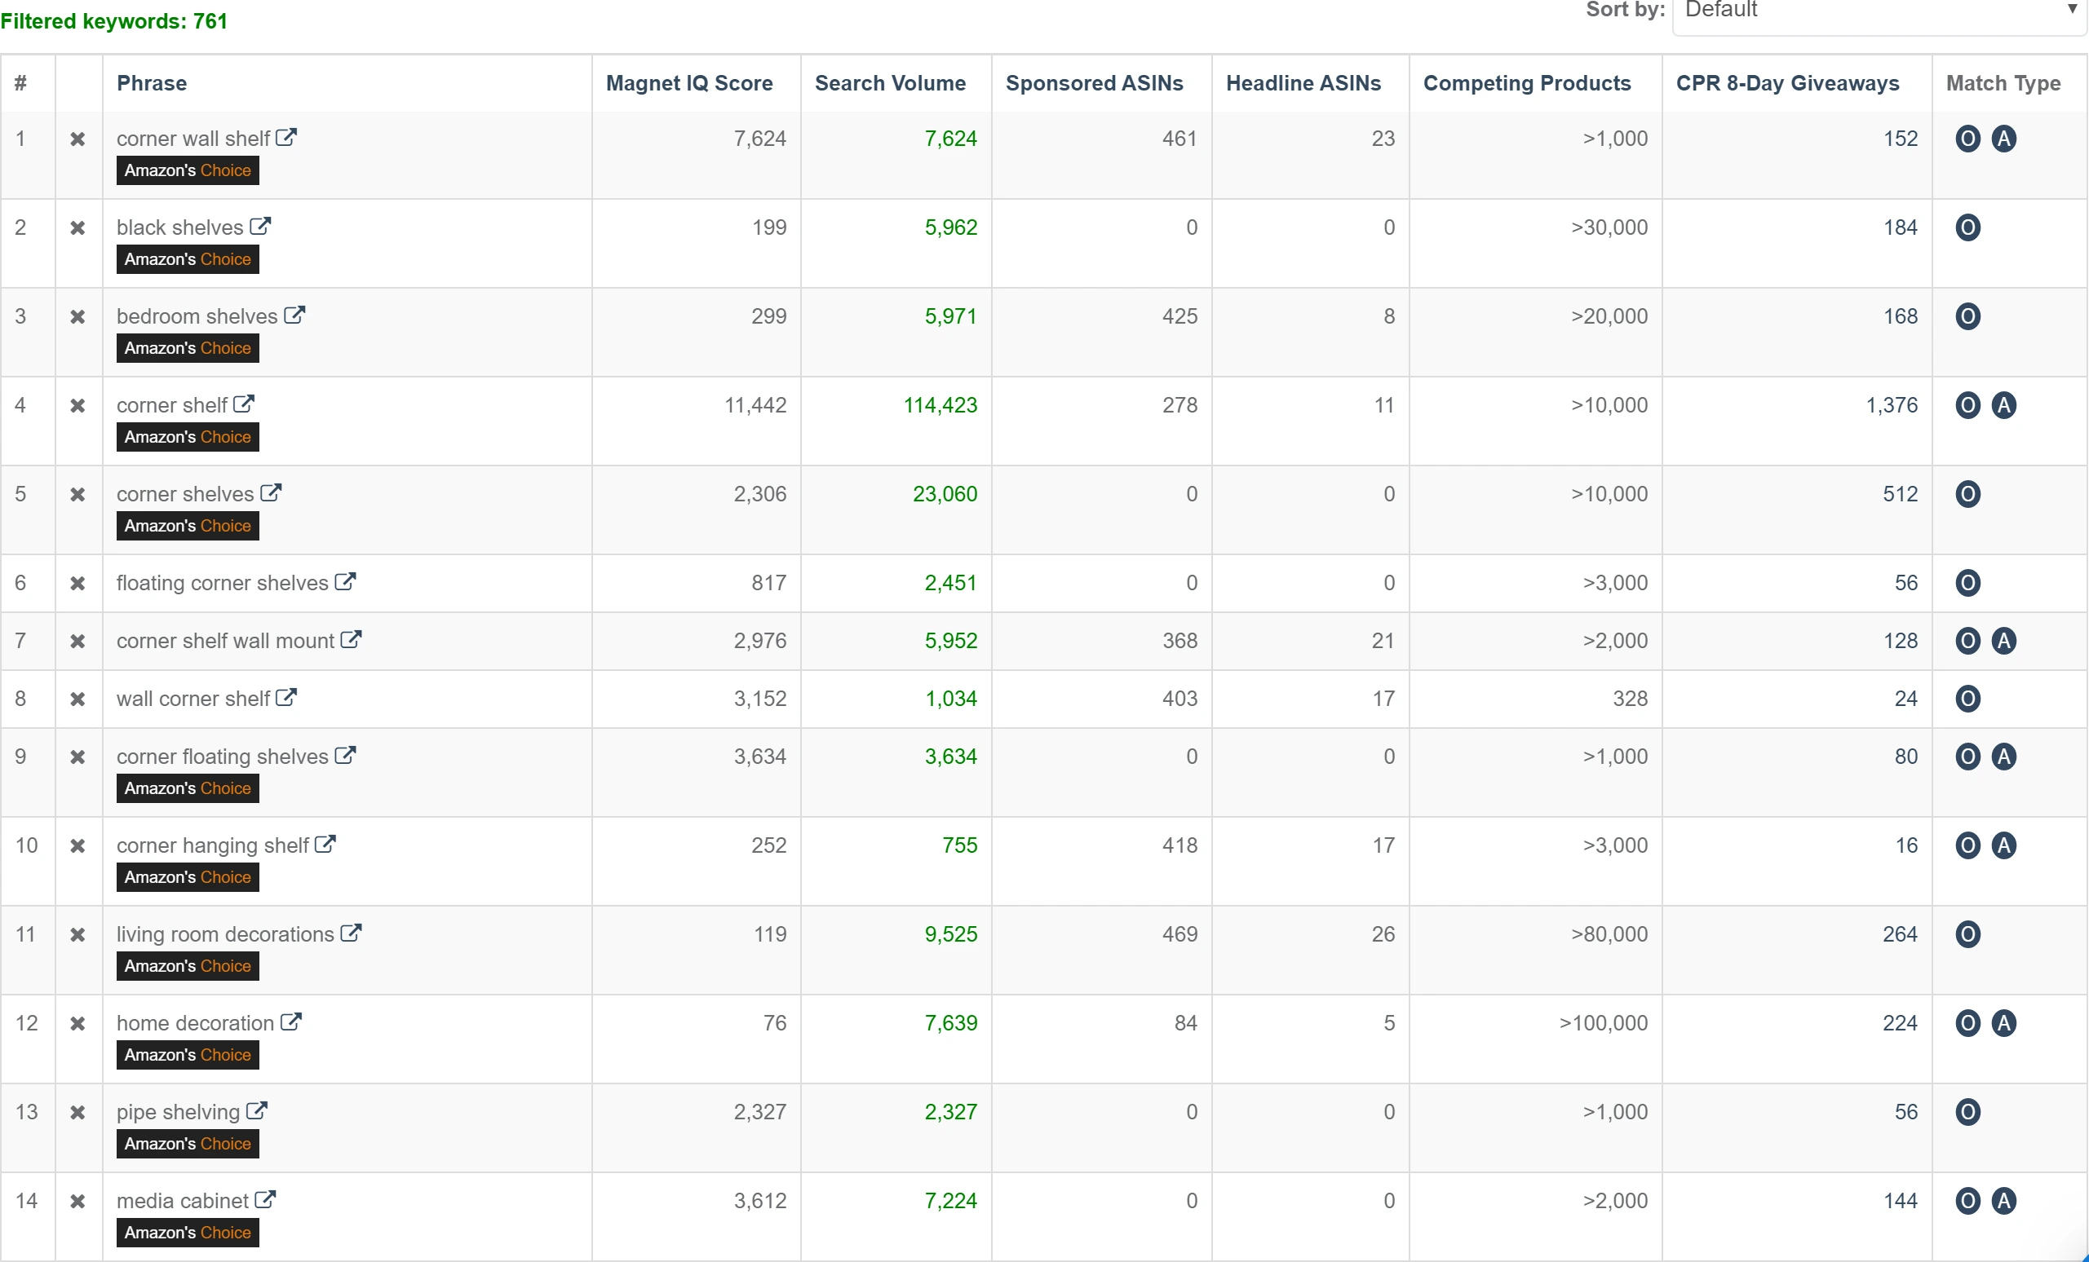The width and height of the screenshot is (2089, 1262).
Task: Open external link for 'corner wall shelf'
Action: tap(286, 137)
